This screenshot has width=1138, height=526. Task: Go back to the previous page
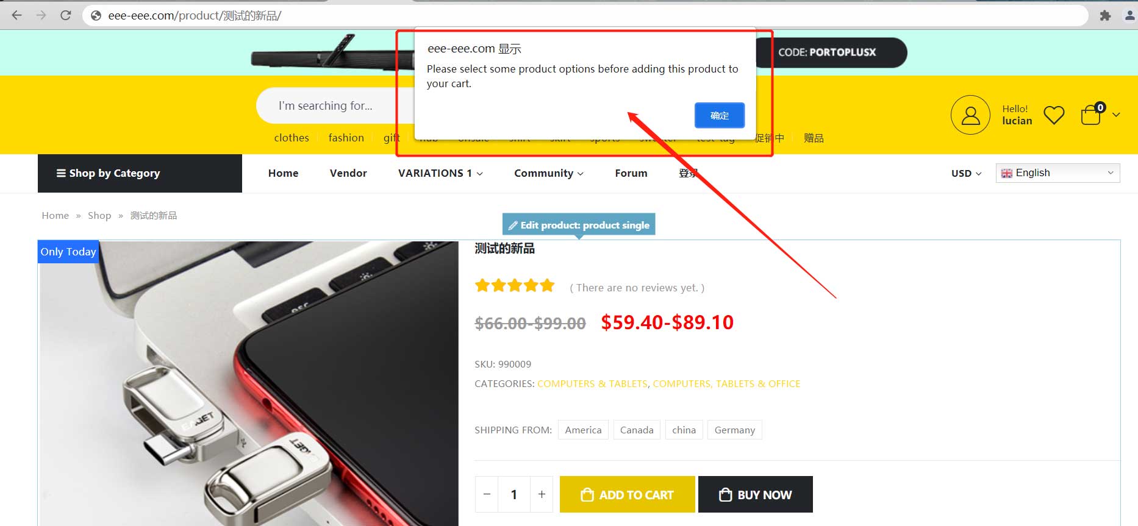pos(17,15)
